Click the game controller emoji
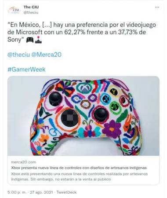This screenshot has height=198, width=167. (x=30, y=40)
